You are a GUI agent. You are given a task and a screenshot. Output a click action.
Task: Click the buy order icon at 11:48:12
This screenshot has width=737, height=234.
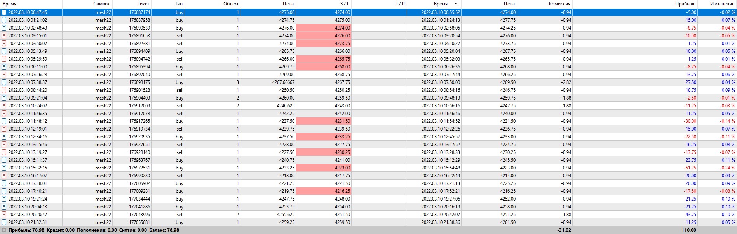click(x=4, y=121)
